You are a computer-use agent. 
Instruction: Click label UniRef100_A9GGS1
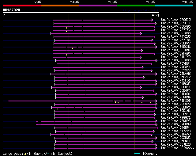pyautogui.click(x=176, y=118)
